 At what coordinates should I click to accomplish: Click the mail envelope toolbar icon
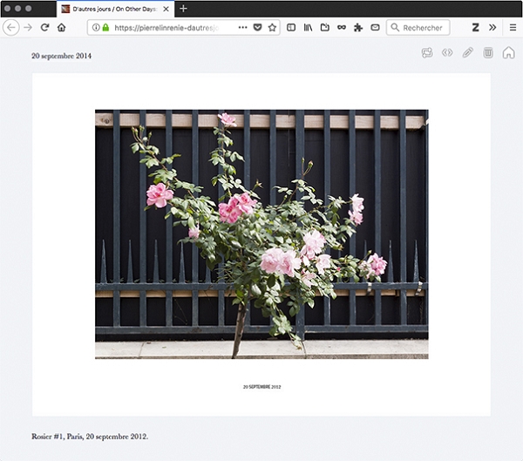click(375, 28)
